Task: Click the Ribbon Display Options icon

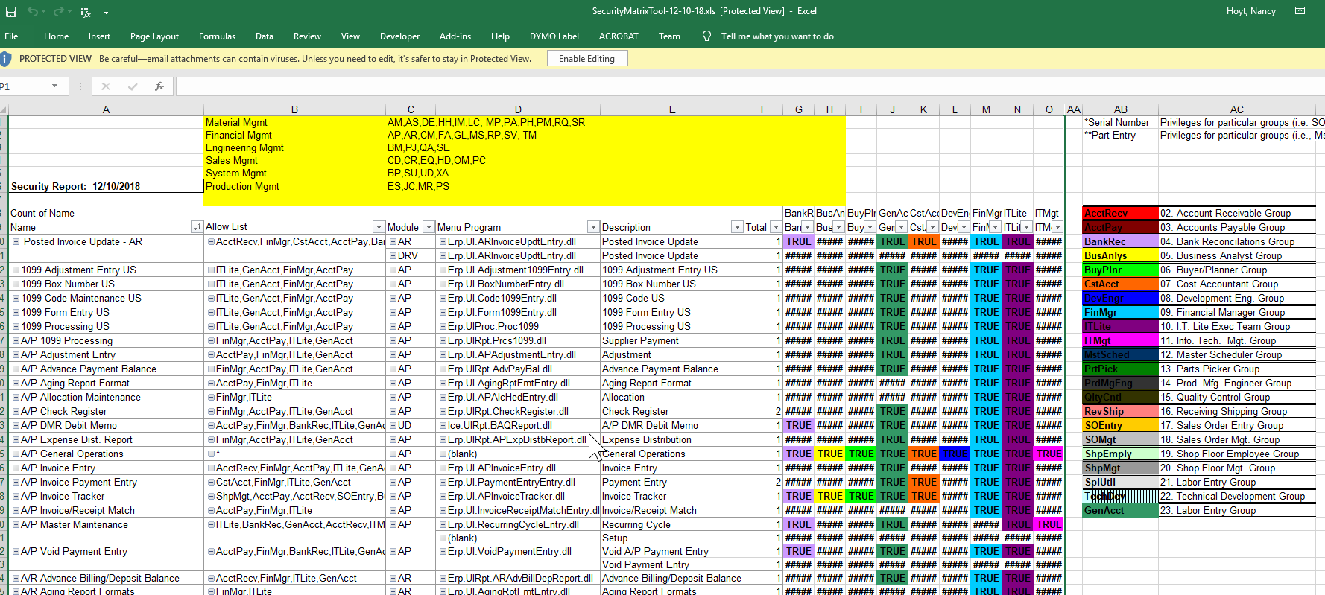Action: 1300,11
